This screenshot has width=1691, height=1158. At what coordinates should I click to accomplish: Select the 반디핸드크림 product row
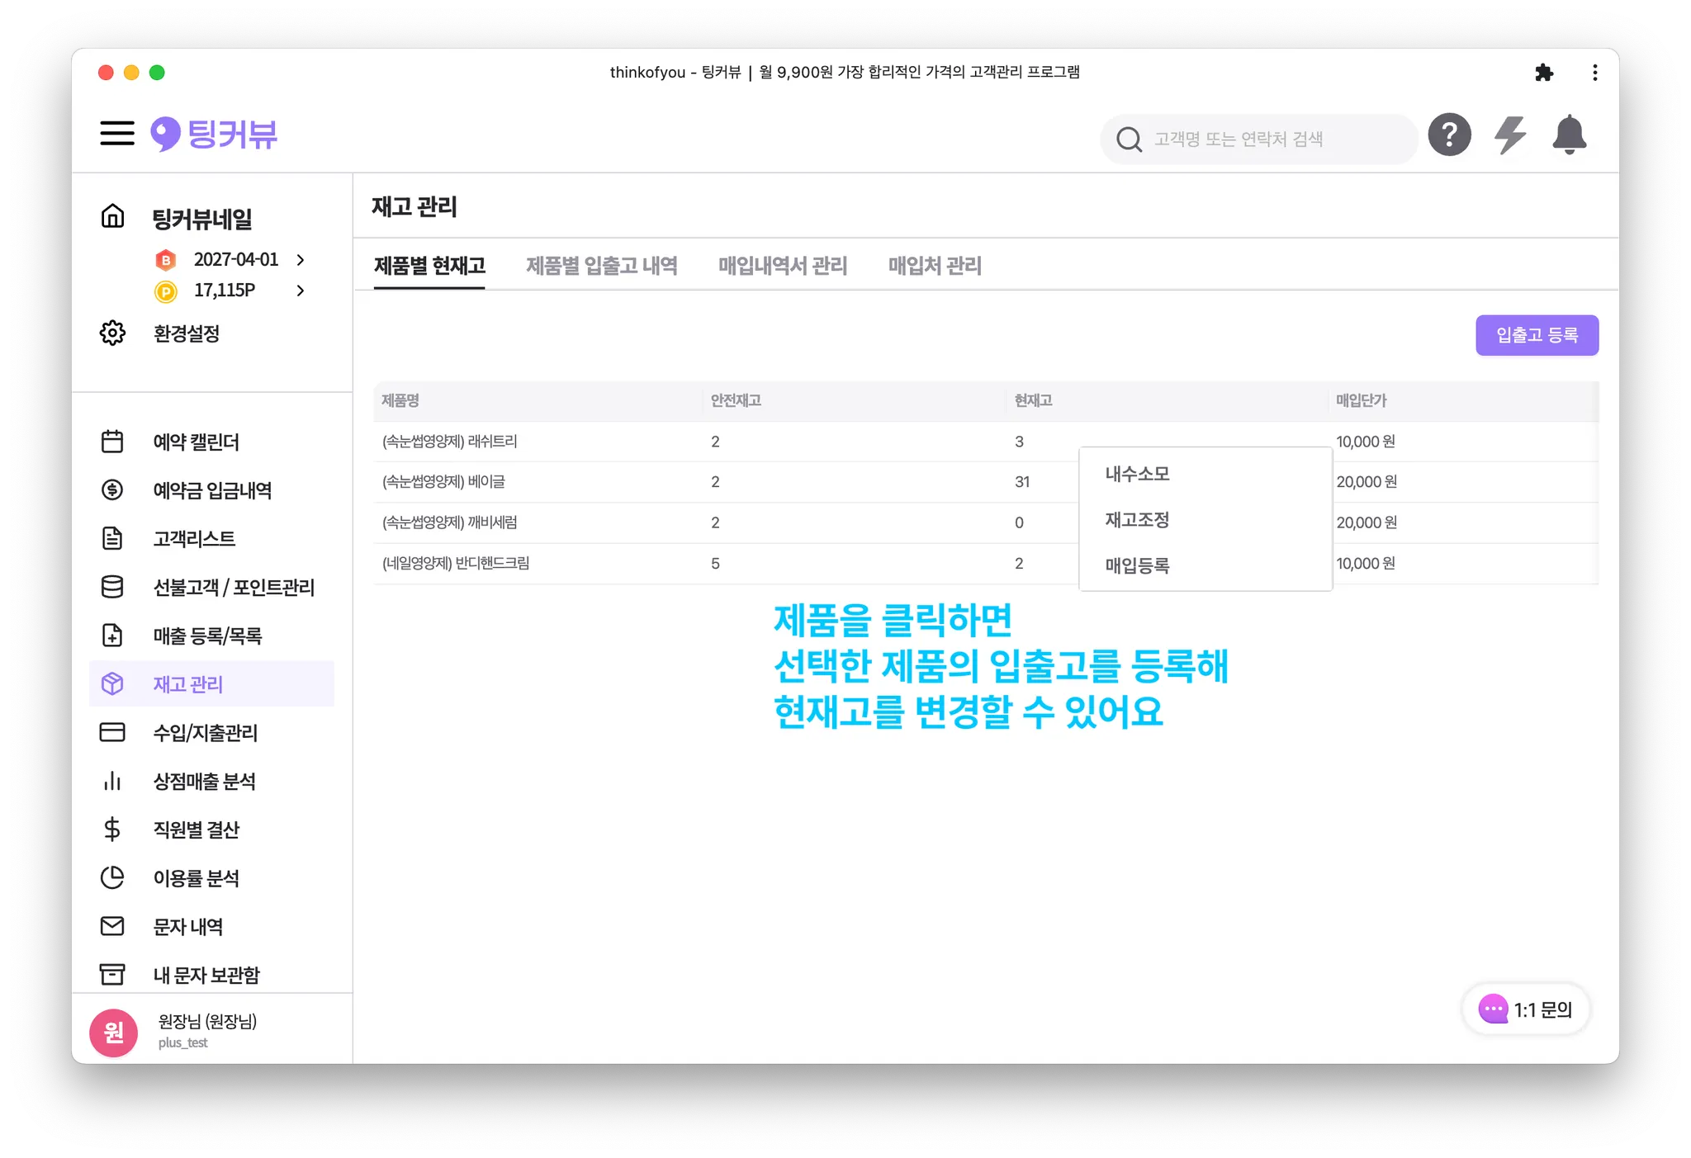point(456,564)
